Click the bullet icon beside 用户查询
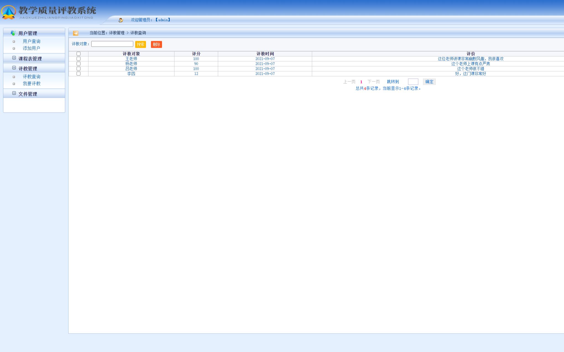The image size is (564, 352). 14,42
